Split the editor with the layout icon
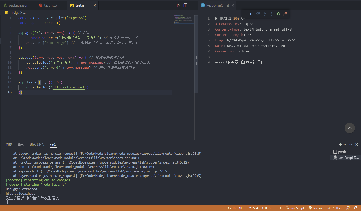Screen dimensions: 361x211 [x=185, y=5]
